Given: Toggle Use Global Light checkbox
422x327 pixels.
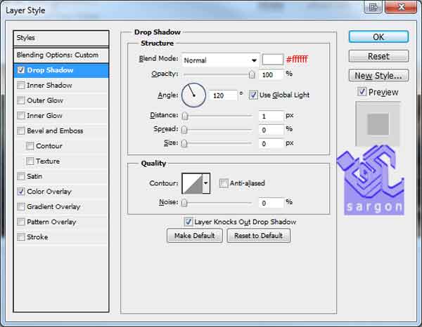Looking at the screenshot, I should pyautogui.click(x=253, y=95).
